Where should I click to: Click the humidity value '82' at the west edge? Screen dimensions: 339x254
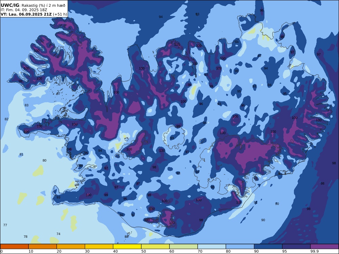pos(6,119)
